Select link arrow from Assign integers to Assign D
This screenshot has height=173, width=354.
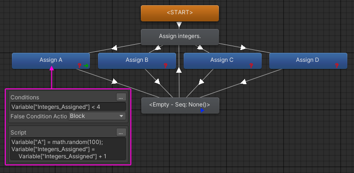243,48
